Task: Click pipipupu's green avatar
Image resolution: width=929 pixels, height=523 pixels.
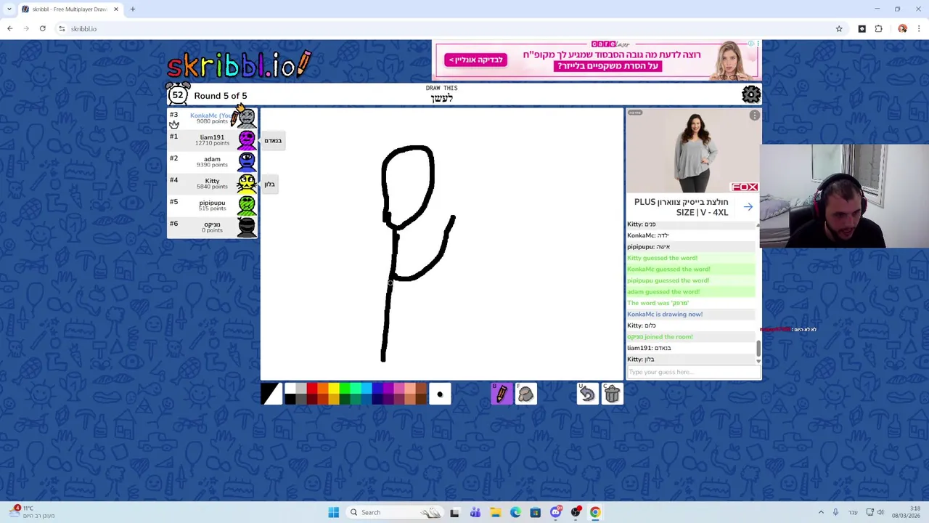Action: click(x=247, y=205)
